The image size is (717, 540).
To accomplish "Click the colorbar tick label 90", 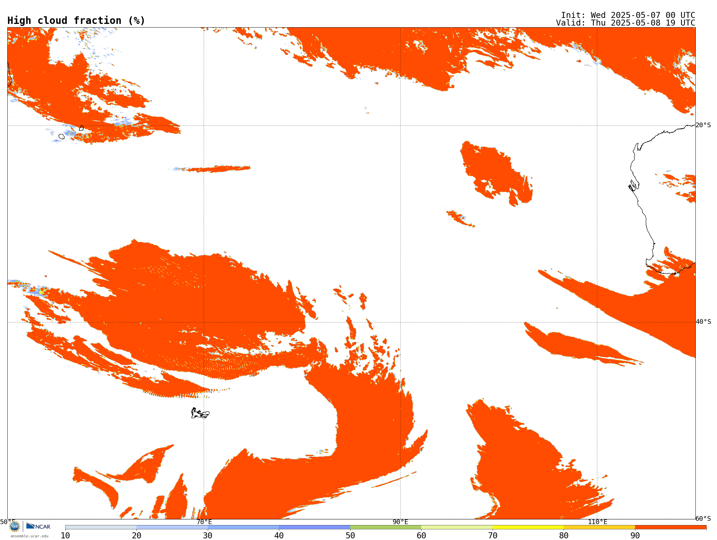I will [635, 535].
